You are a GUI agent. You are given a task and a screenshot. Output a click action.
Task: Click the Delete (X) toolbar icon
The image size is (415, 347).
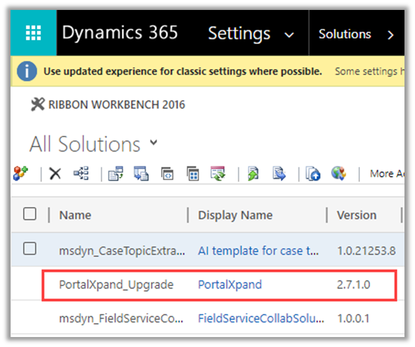click(x=55, y=173)
